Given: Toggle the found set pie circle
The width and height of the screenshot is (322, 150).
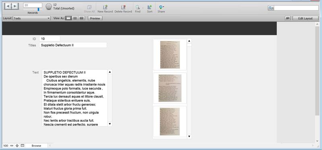Looking at the screenshot, I should click(x=49, y=6).
